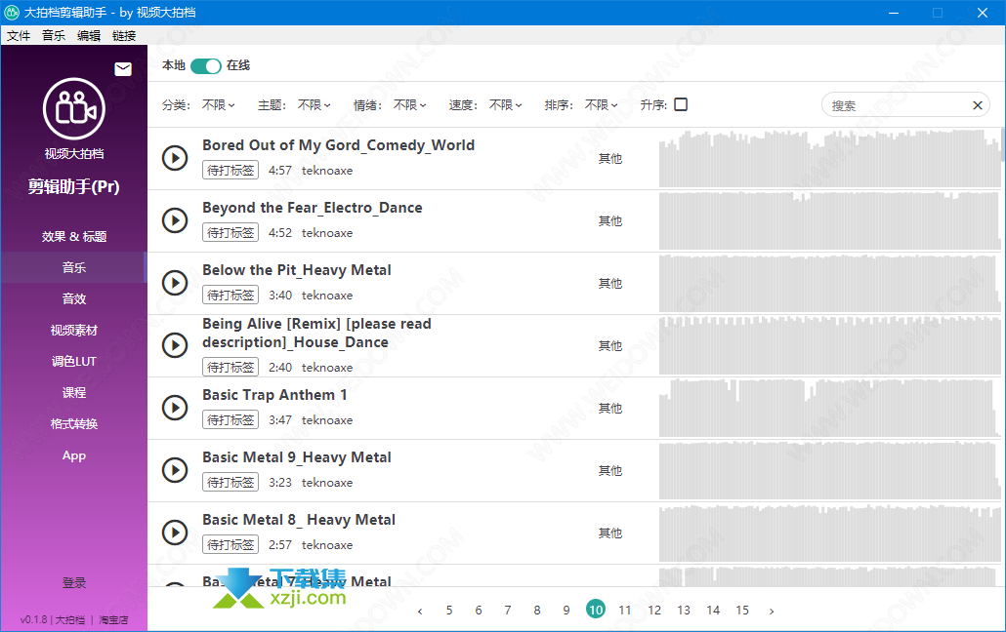
Task: Click 登录 to log in
Action: coord(74,582)
